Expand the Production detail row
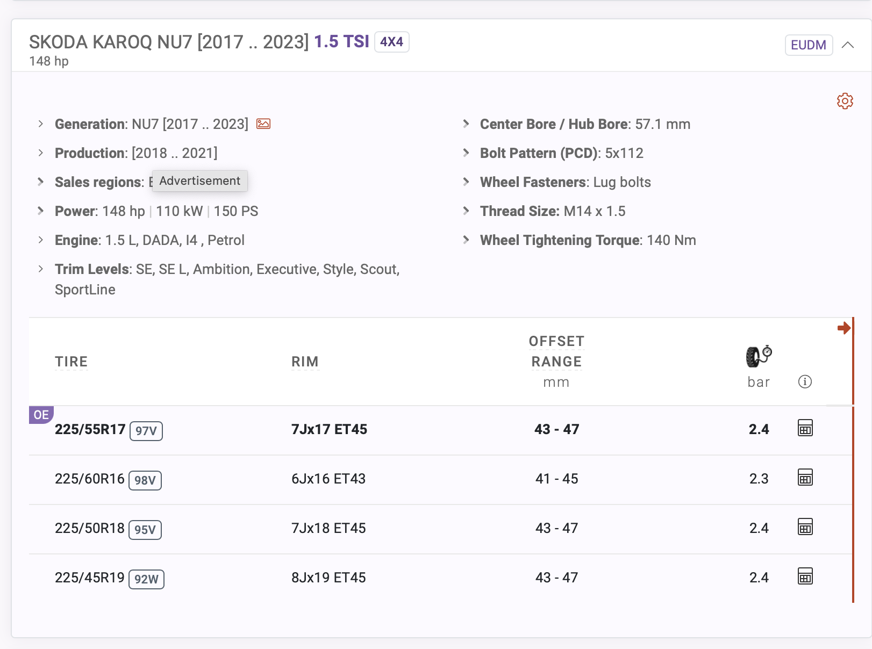The height and width of the screenshot is (649, 872). click(x=41, y=153)
